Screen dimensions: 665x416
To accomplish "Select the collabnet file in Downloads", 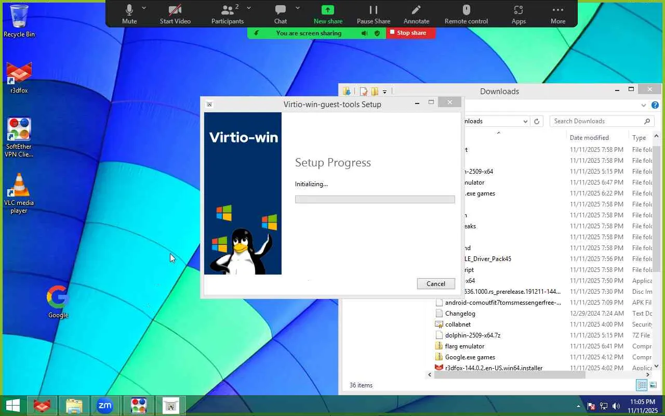I will coord(458,324).
